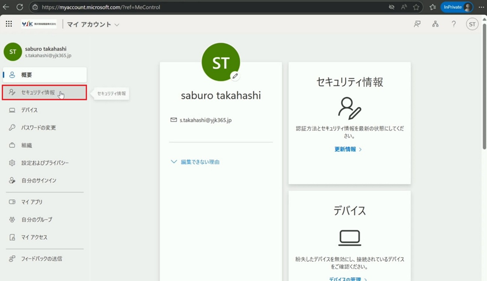The width and height of the screenshot is (487, 281).
Task: Click the organization chart icon in header
Action: (x=435, y=24)
